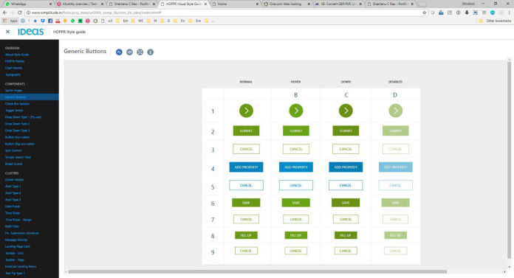Click the blue ADD PROPERTY button in normal column
Screen dimensions: 514x278
tap(246, 167)
